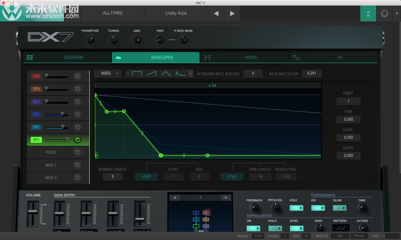
Task: Open the ALL TYPES preset filter
Action: [113, 13]
